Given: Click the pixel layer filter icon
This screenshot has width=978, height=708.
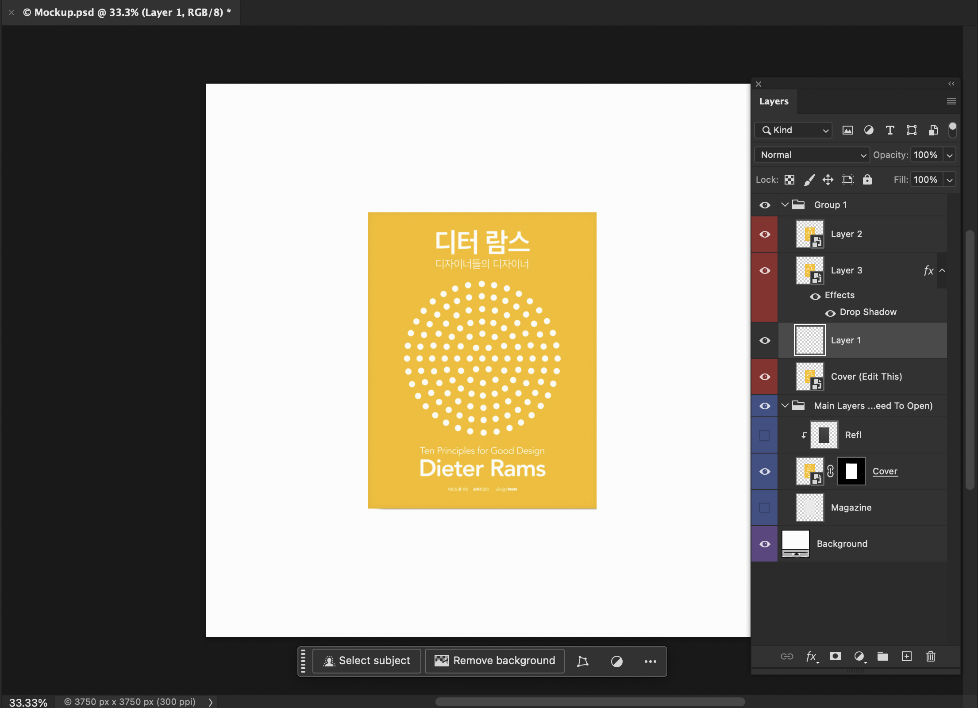Looking at the screenshot, I should (x=847, y=130).
